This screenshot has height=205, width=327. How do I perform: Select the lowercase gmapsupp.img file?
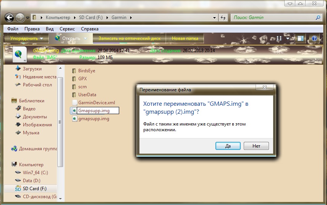tap(94, 119)
